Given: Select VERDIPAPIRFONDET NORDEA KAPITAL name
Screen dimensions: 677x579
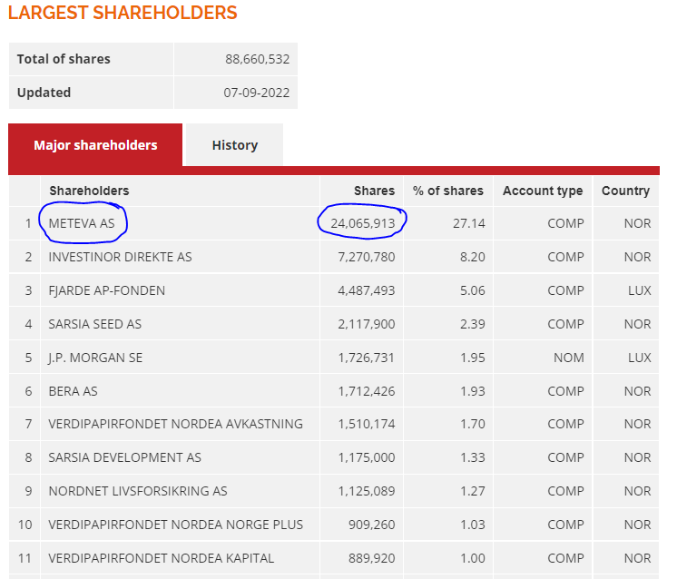Looking at the screenshot, I should 161,558.
